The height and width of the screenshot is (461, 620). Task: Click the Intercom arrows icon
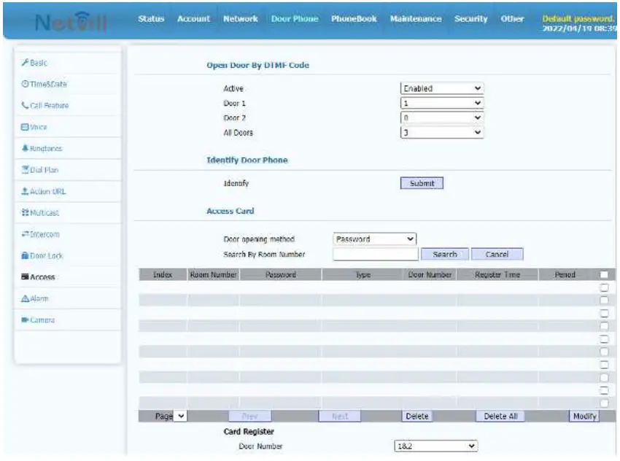click(25, 234)
